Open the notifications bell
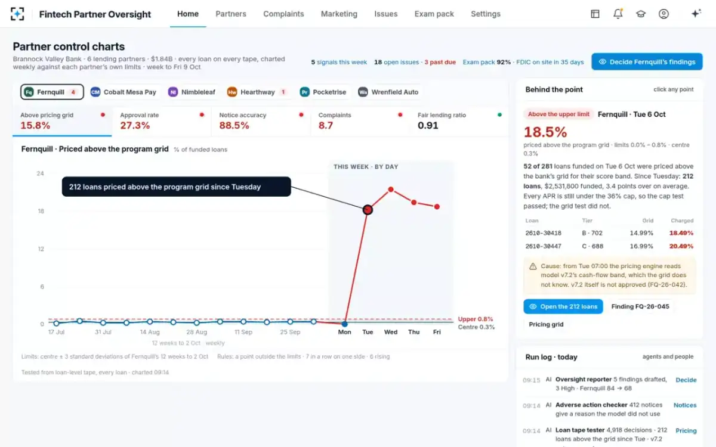Image resolution: width=716 pixels, height=447 pixels. click(x=618, y=14)
